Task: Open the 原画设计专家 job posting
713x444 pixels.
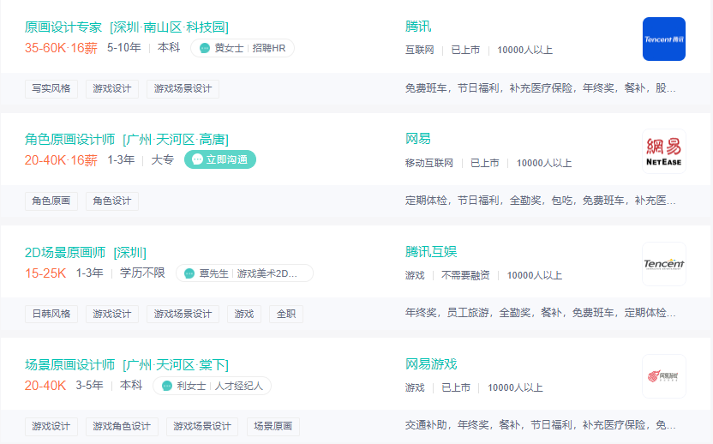Action: click(63, 27)
